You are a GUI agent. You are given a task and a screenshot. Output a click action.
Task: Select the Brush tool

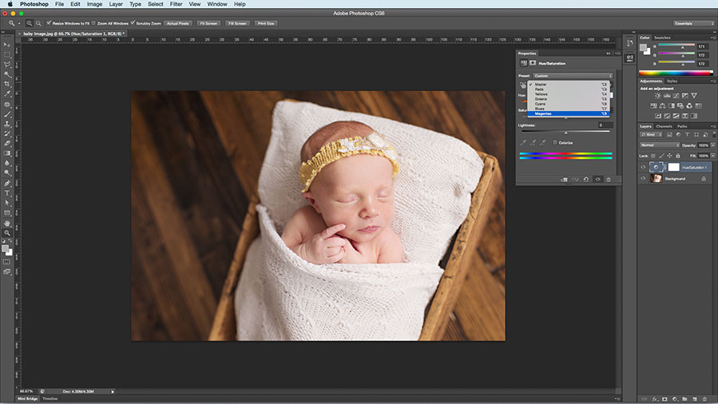coord(7,114)
